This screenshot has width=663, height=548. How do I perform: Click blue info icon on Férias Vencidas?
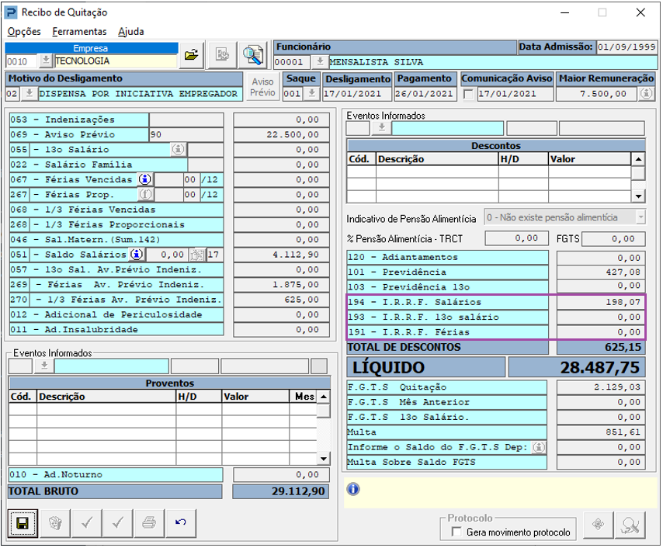pyautogui.click(x=145, y=179)
